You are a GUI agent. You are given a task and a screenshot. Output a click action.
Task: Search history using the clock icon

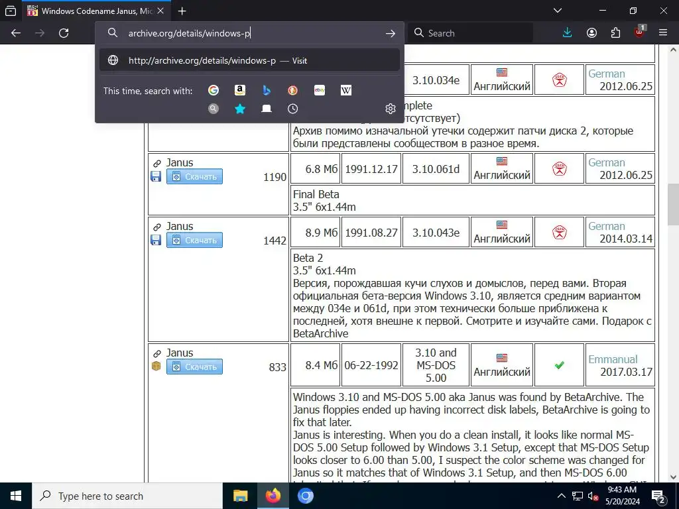tap(292, 109)
